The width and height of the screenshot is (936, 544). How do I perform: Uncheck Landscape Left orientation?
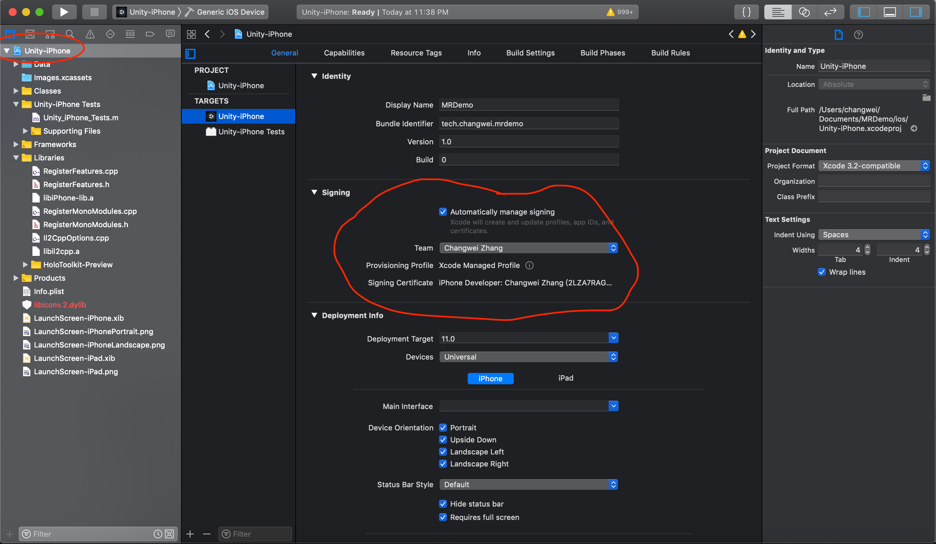click(x=443, y=452)
